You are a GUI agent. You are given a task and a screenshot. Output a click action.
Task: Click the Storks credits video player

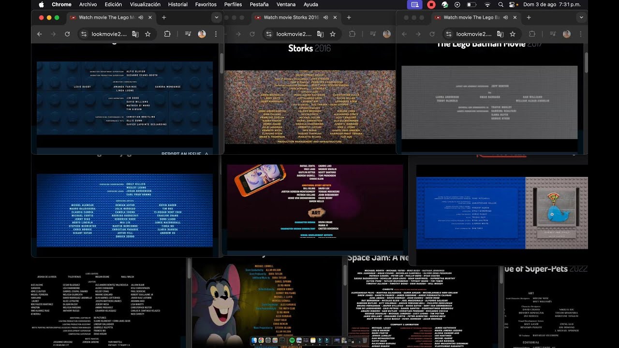coord(309,107)
